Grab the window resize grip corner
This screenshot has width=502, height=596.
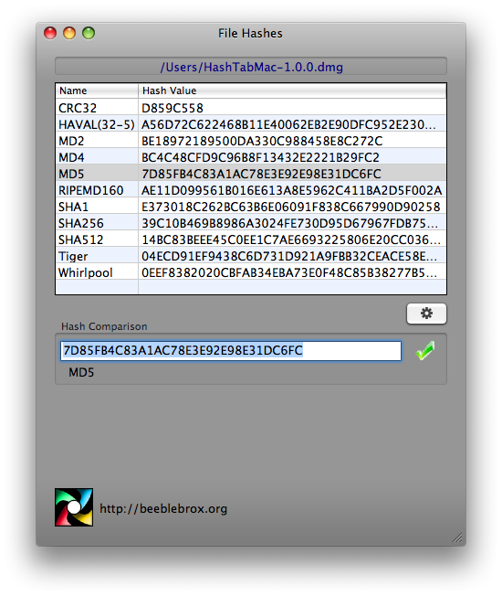point(457,537)
